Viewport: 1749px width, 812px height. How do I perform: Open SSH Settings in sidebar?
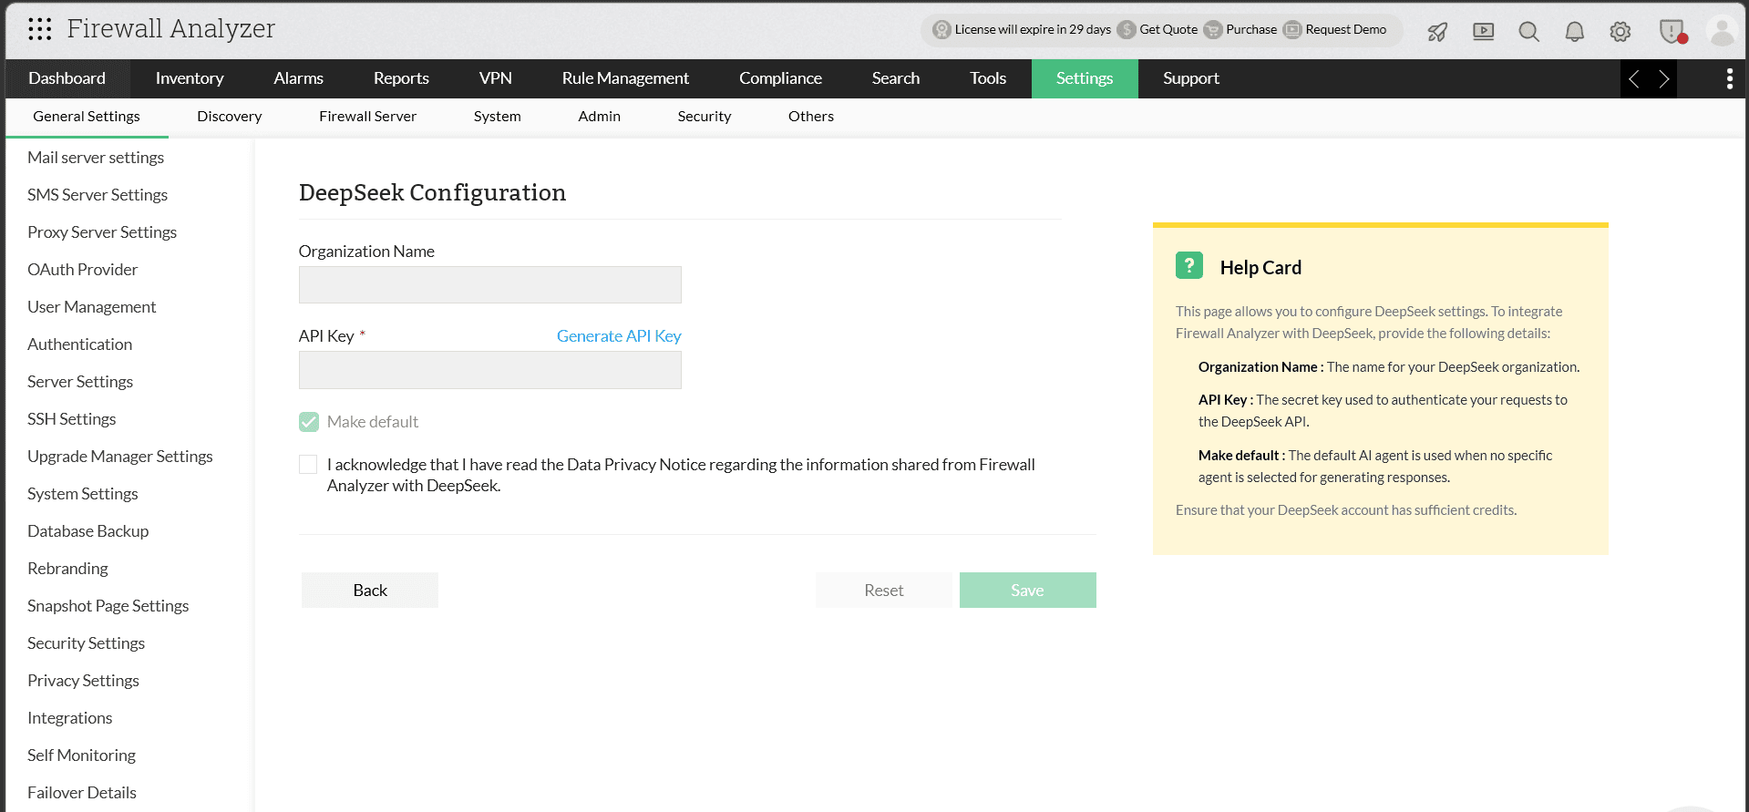[72, 419]
